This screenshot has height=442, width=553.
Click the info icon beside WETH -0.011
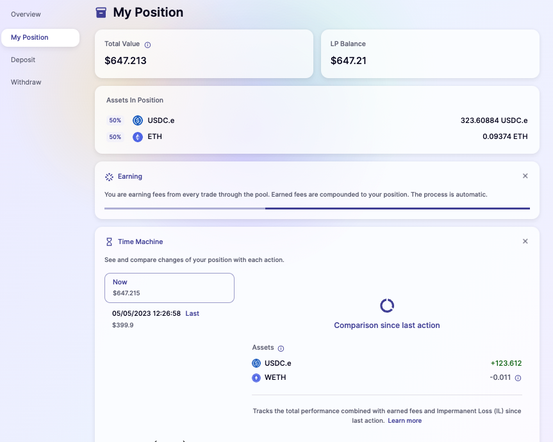pos(518,378)
